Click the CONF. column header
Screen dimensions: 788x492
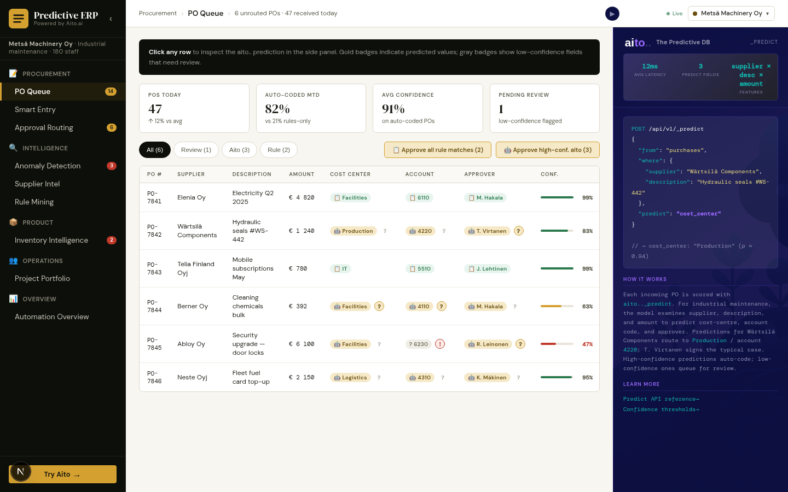pyautogui.click(x=549, y=174)
